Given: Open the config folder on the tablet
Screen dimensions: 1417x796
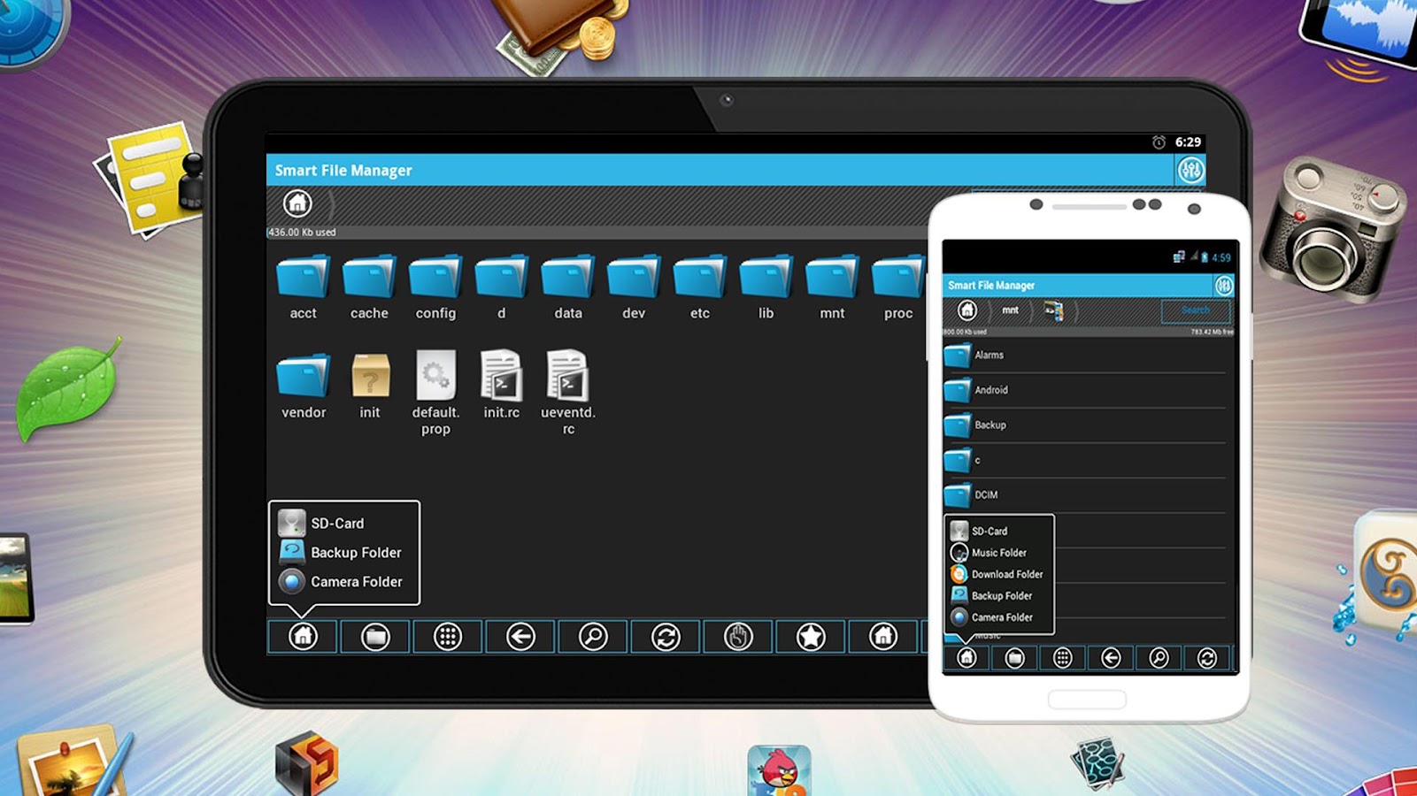Looking at the screenshot, I should tap(435, 287).
